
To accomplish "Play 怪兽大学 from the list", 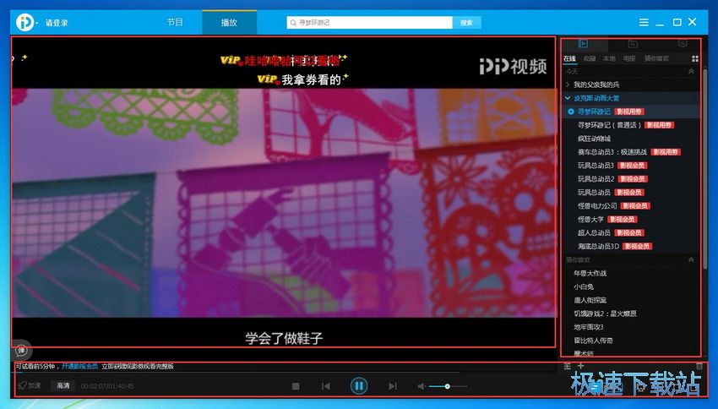I will (x=590, y=220).
